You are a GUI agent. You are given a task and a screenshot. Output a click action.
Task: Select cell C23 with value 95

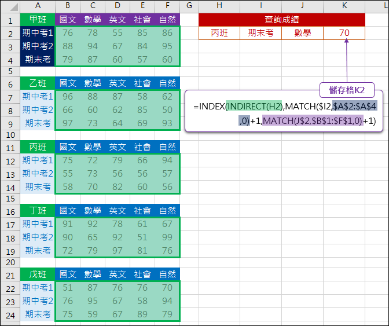[93, 301]
